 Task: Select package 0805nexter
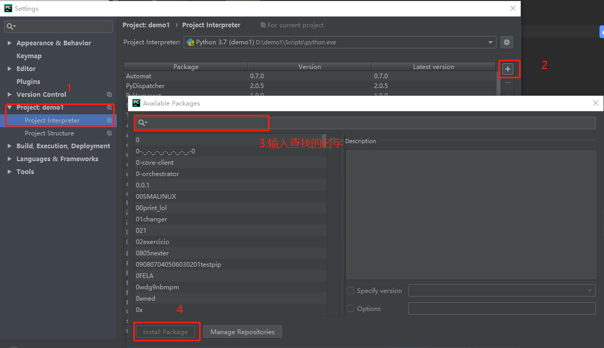[x=230, y=253]
